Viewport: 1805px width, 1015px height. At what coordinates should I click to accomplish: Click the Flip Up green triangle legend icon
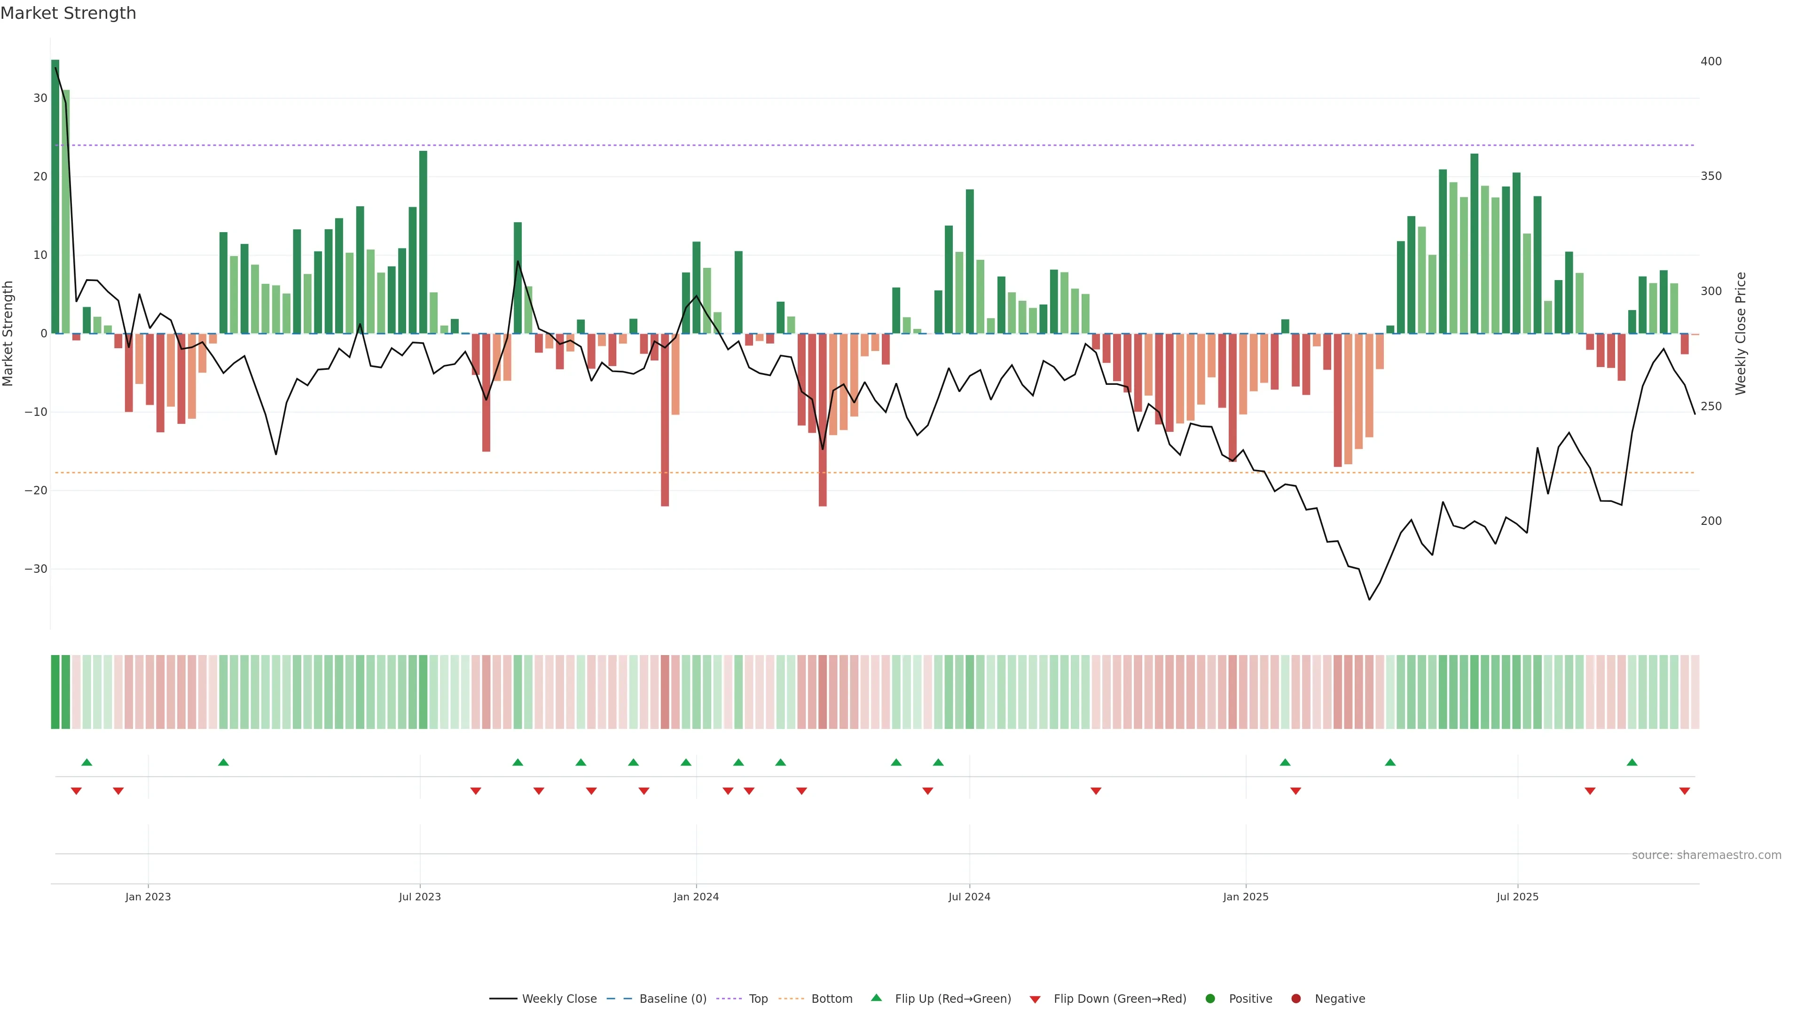(876, 998)
